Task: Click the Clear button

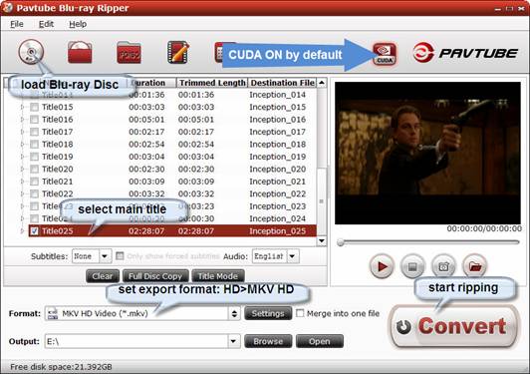Action: 103,276
